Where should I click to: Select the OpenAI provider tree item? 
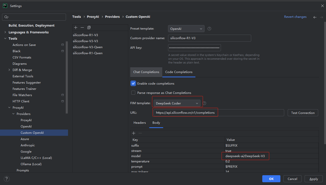(x=26, y=126)
